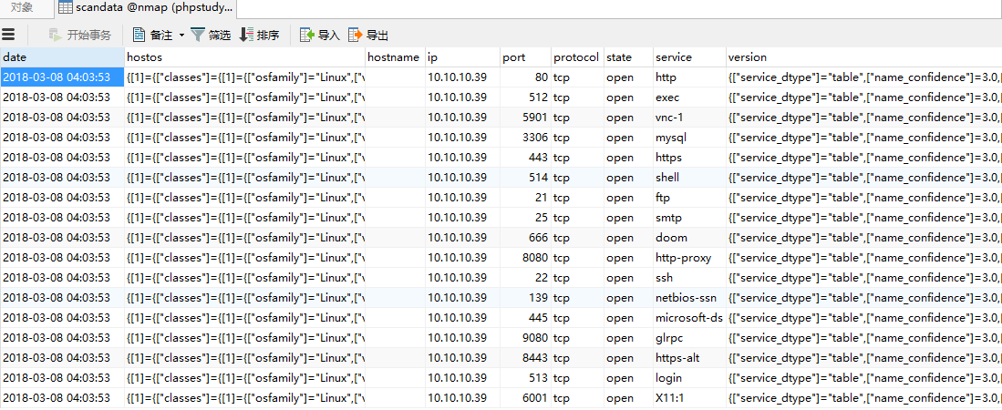Select the hostos column header
The width and height of the screenshot is (1002, 410).
point(244,56)
